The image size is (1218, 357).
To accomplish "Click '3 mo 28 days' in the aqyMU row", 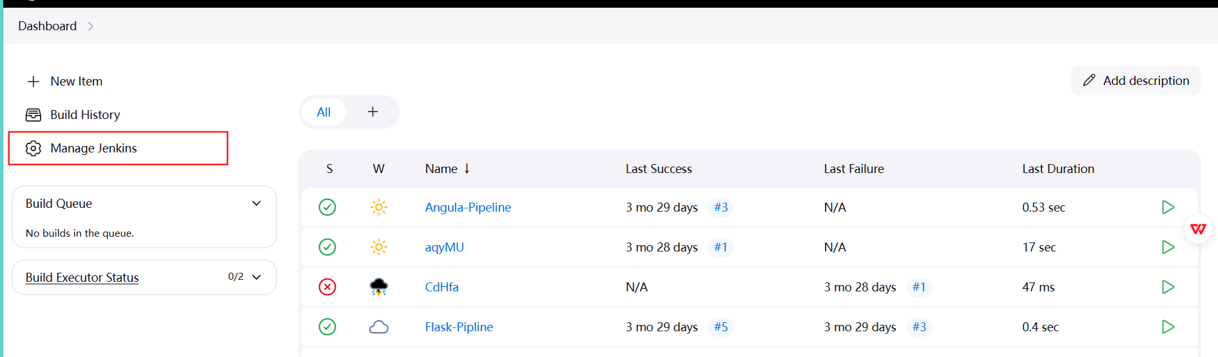I will 662,247.
